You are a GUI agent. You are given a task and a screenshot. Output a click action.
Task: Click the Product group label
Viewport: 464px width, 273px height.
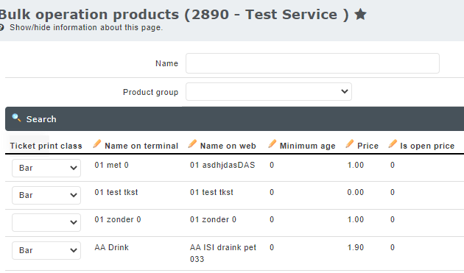[151, 92]
